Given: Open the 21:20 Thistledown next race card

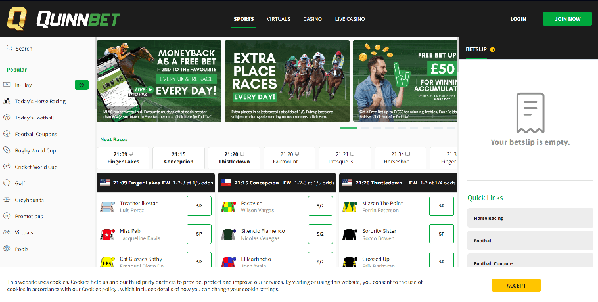Looking at the screenshot, I should pyautogui.click(x=234, y=158).
